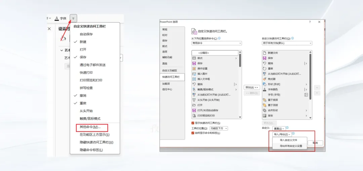Viewport: 363px width, 171px height.
Task: Collapse the 艺术字 section chevron
Action: tap(62, 50)
